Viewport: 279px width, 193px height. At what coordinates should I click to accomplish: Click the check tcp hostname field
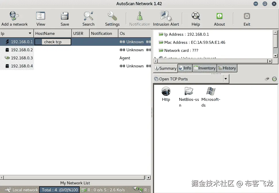pyautogui.click(x=53, y=42)
